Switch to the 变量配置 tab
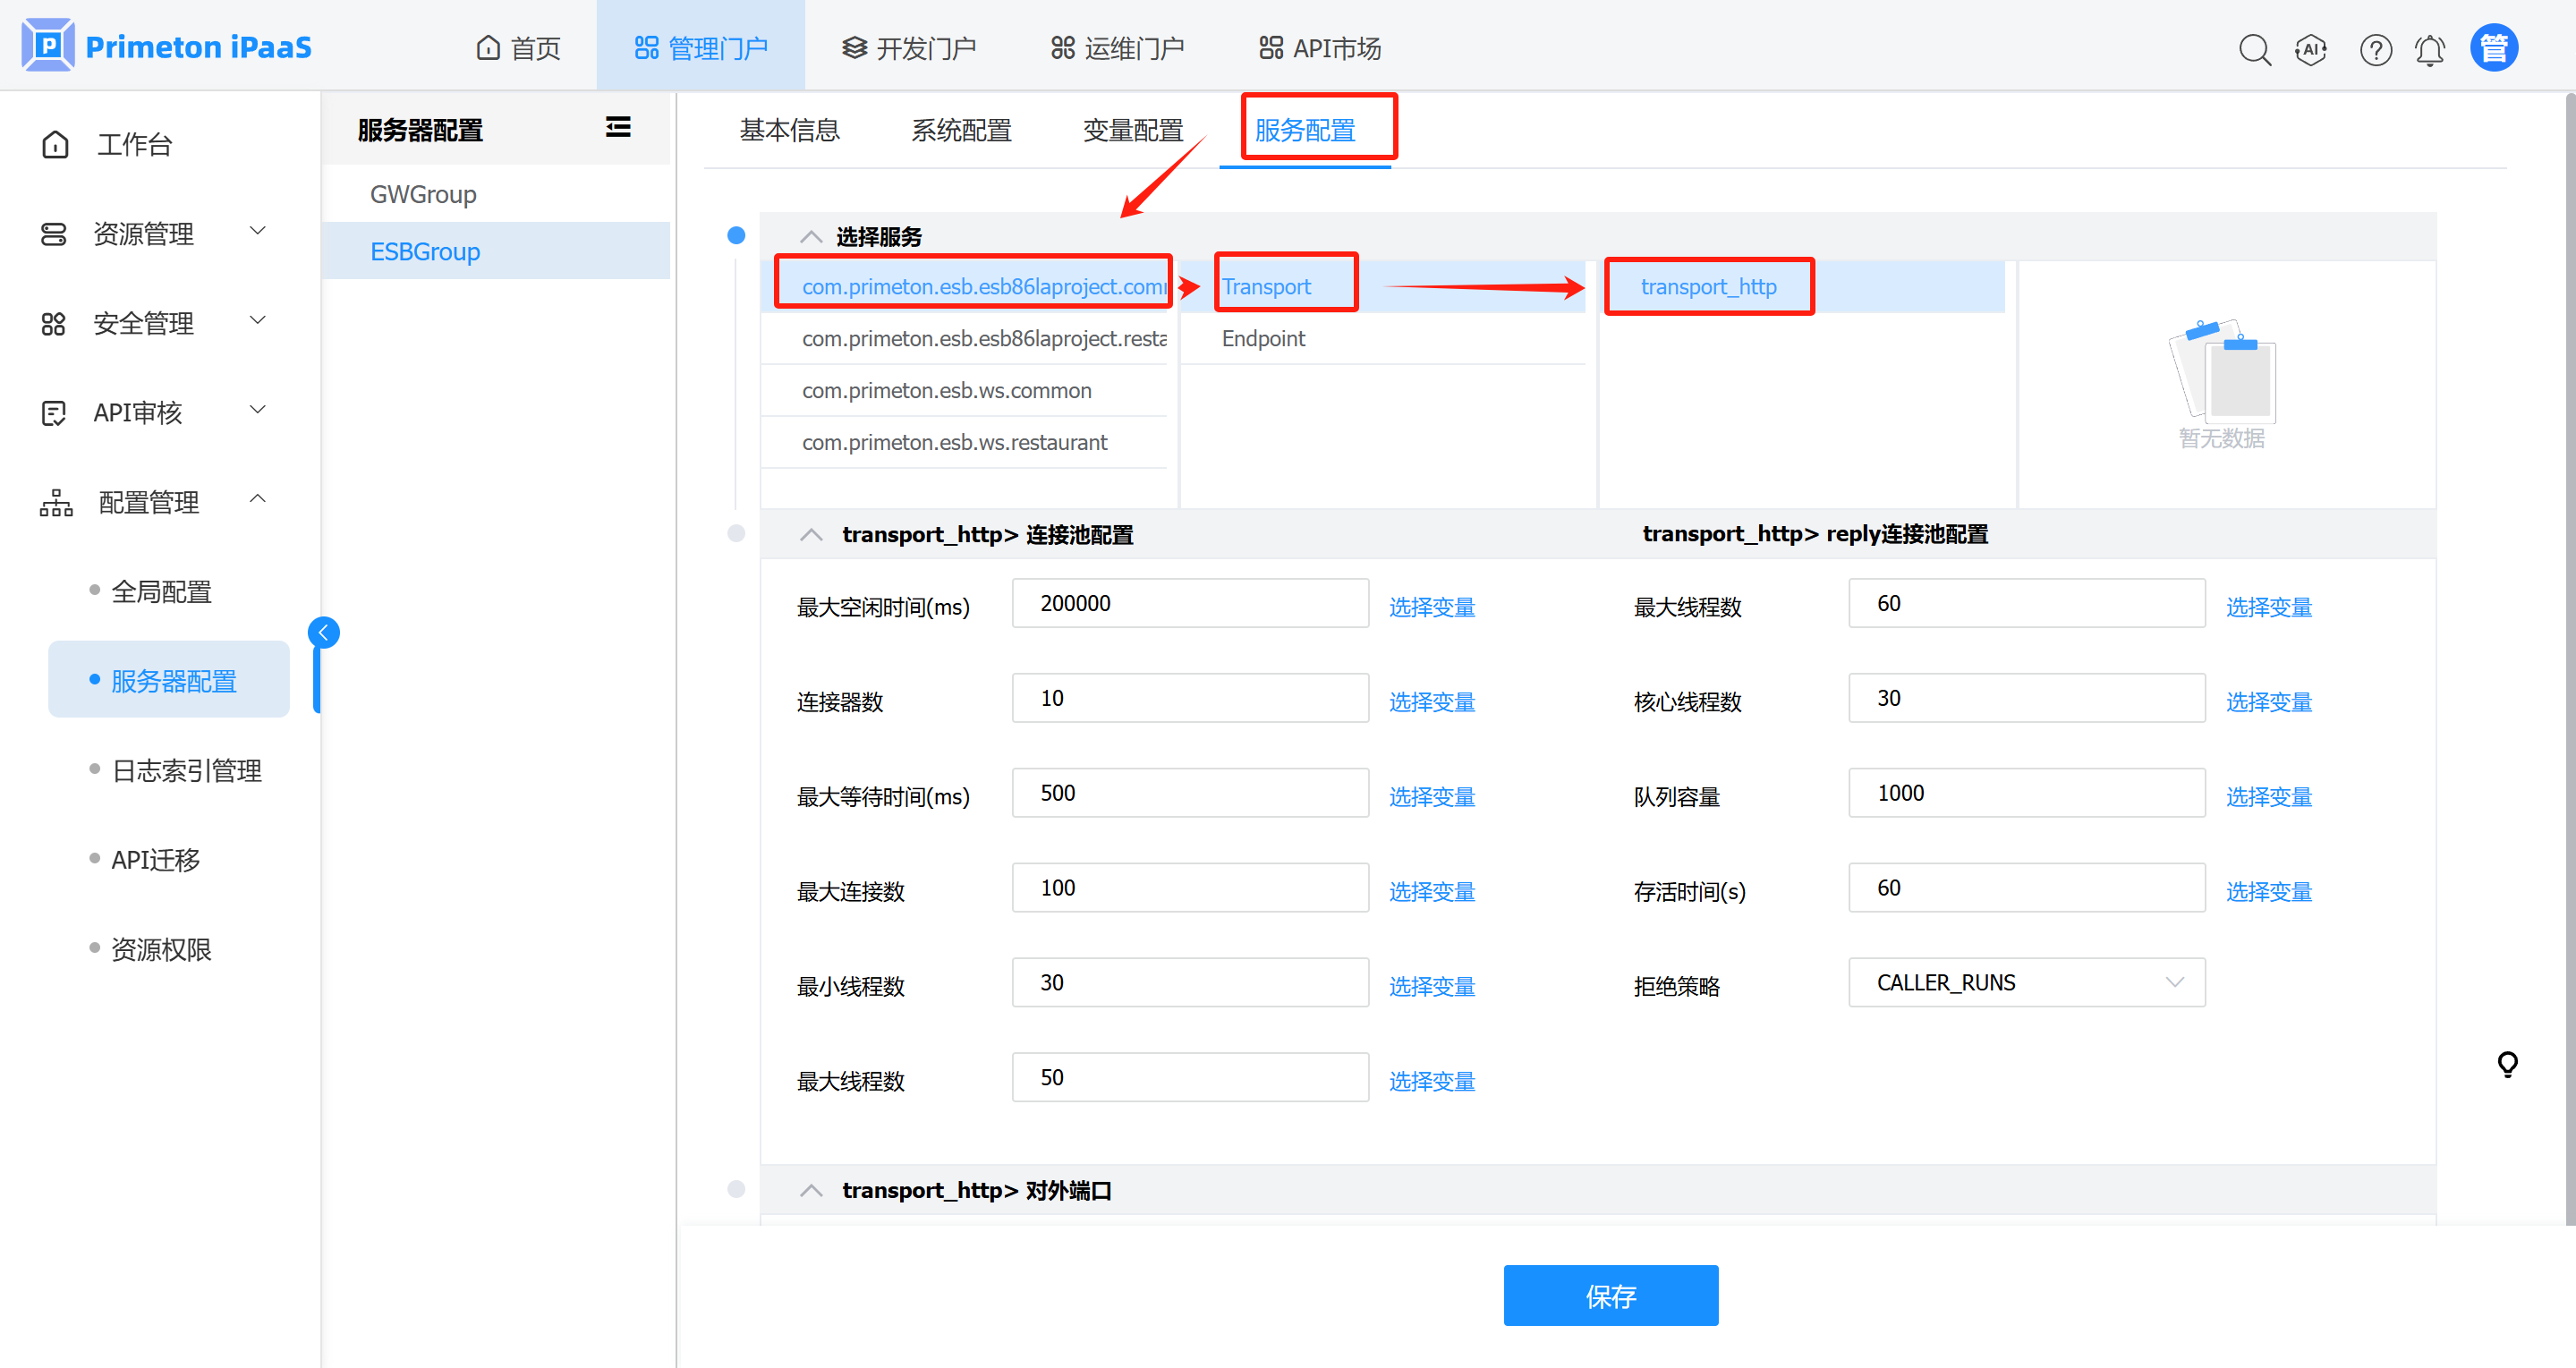The width and height of the screenshot is (2576, 1368). 1132,130
